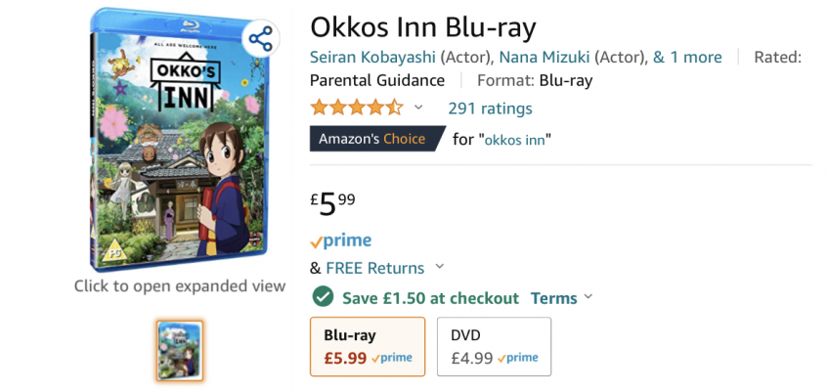Click Prime logo in Blu-ray option
This screenshot has height=391, width=829.
point(392,359)
